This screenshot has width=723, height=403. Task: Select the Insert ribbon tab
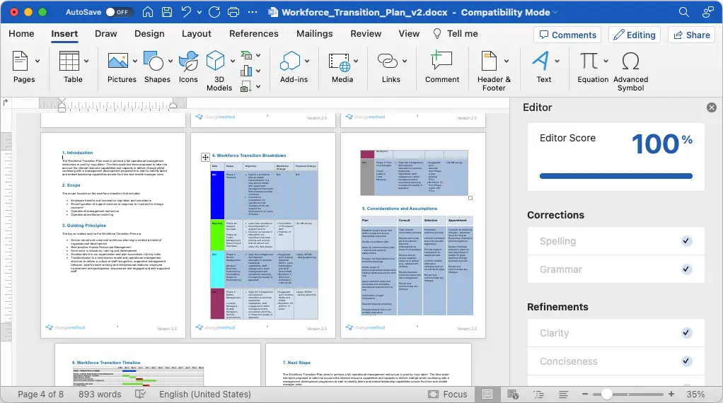(64, 34)
